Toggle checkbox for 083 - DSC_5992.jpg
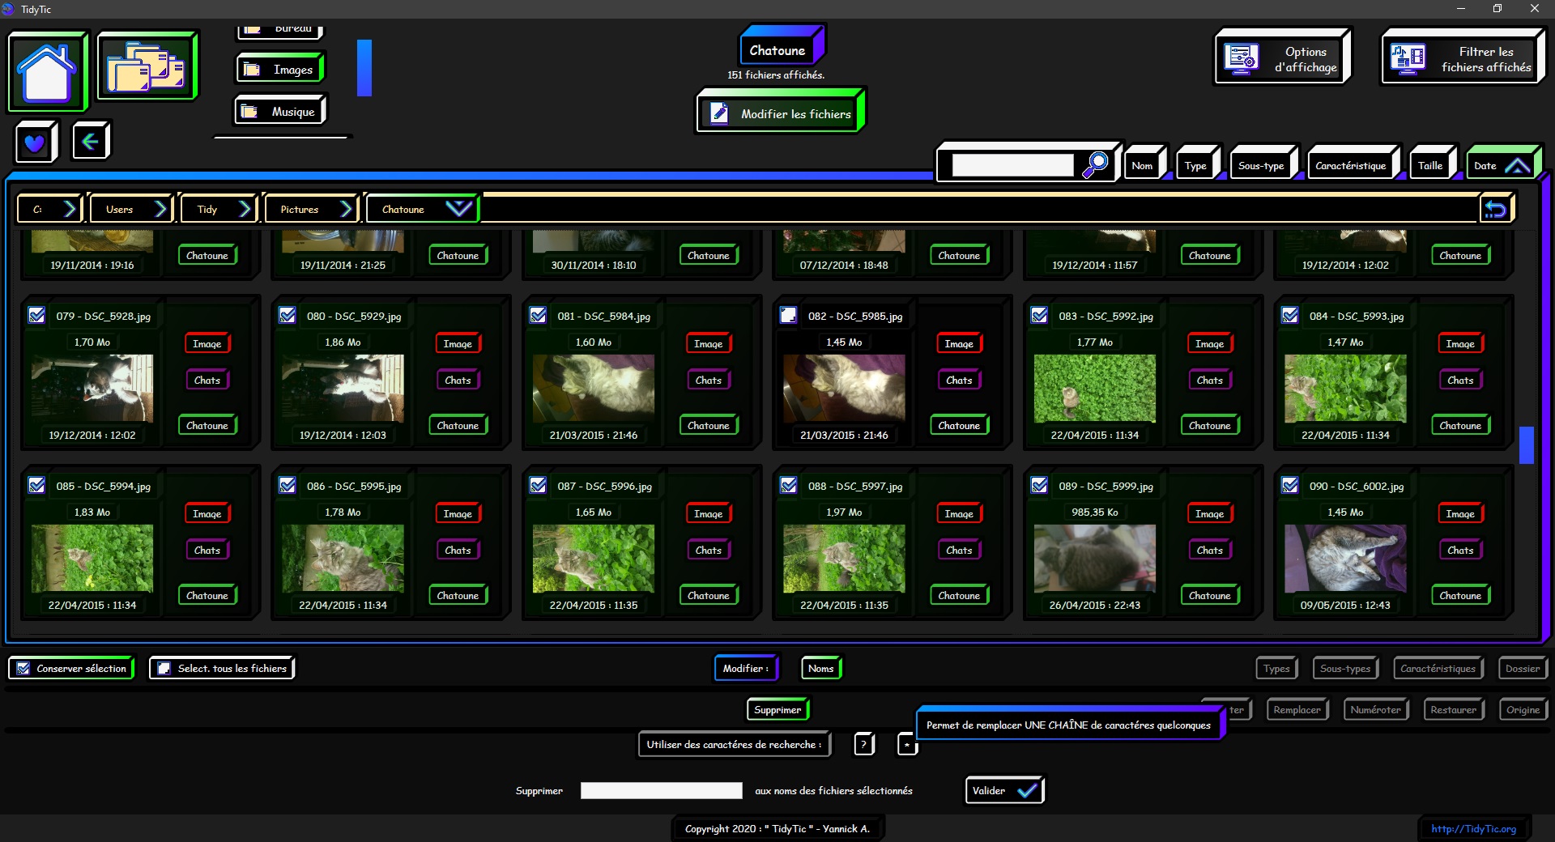The image size is (1555, 842). point(1039,315)
